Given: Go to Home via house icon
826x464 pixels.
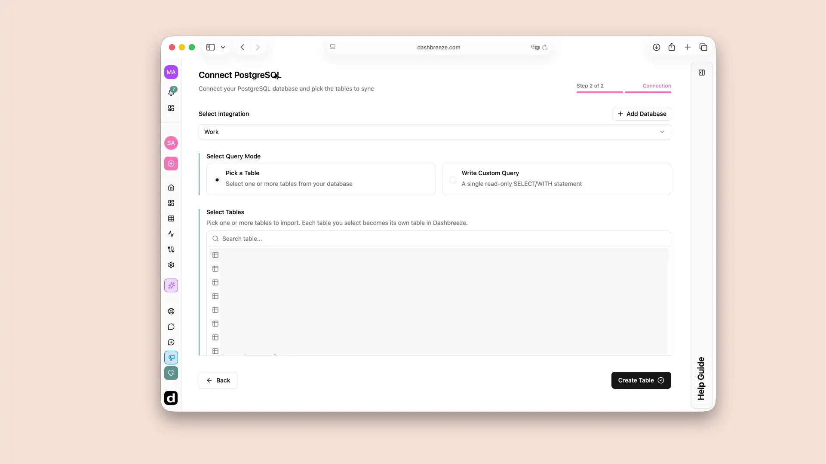Looking at the screenshot, I should [171, 188].
